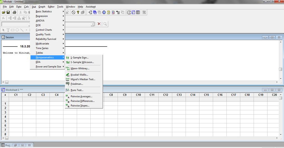Click the worksheet scroll-down arrow

click(x=281, y=134)
